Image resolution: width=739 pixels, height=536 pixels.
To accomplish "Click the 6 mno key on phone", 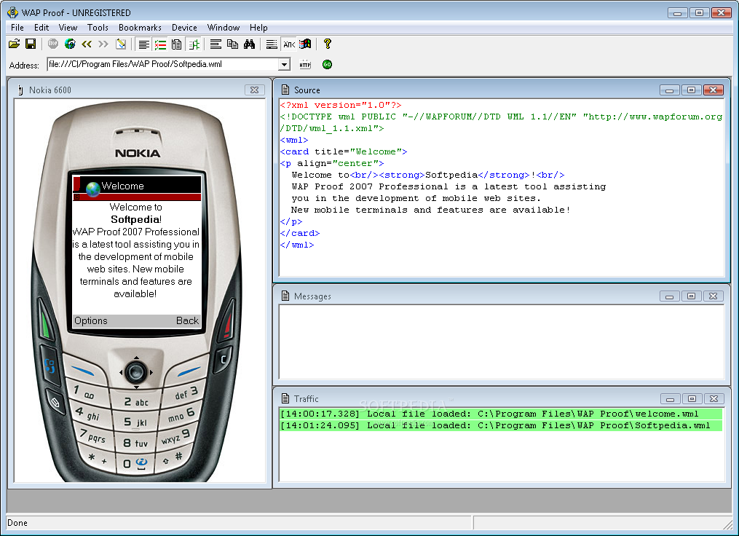I will (182, 415).
